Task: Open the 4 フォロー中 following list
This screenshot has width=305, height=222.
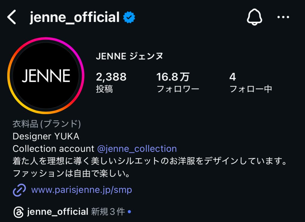Action: [x=250, y=82]
